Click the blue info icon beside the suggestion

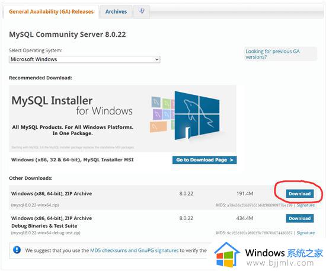point(17,250)
